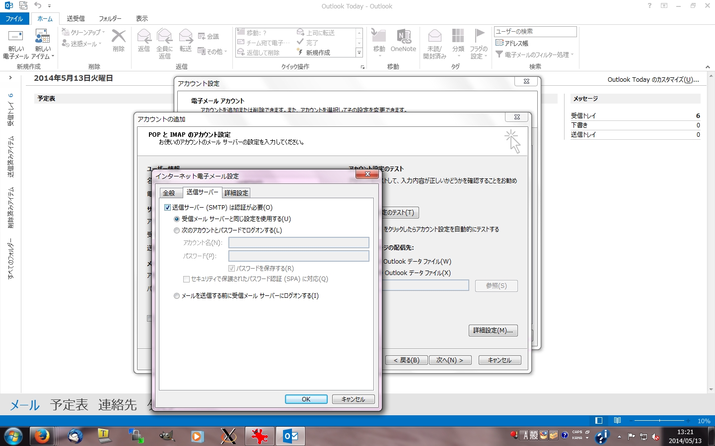Click the Outlook icon in taskbar
Viewport: 715px width, 446px height.
coord(290,436)
